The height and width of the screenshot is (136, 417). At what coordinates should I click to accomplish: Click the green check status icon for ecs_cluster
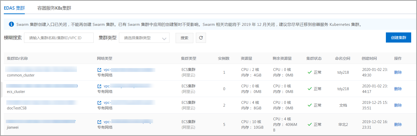point(309,89)
